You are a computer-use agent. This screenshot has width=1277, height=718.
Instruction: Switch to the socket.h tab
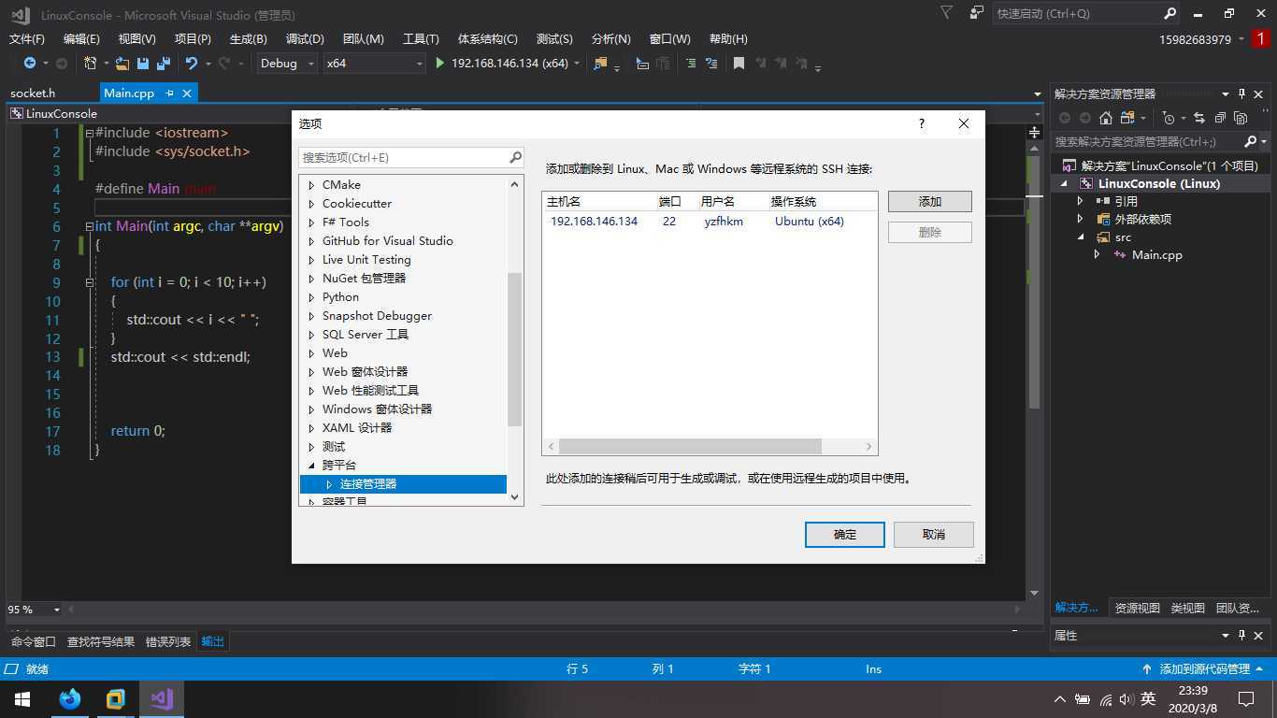tap(33, 93)
